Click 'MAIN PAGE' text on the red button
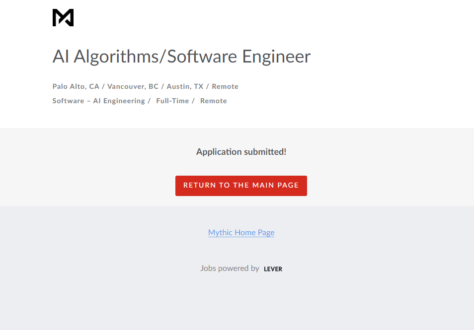 [x=275, y=185]
